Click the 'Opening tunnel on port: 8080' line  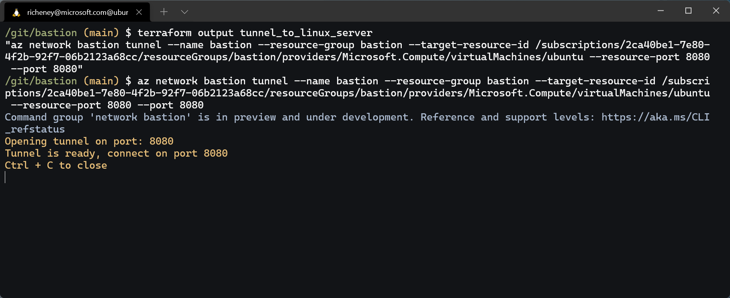[89, 141]
